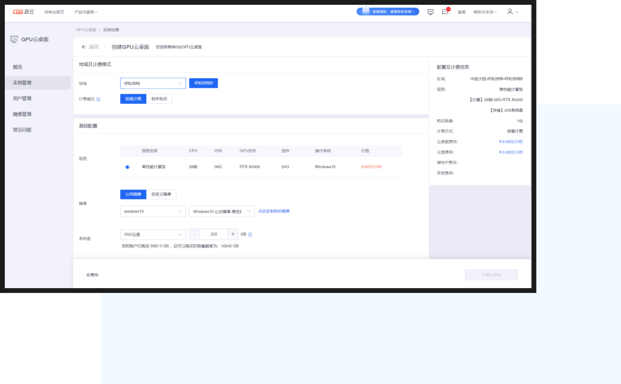Image resolution: width=621 pixels, height=384 pixels.
Task: Go to 镜像管理 in sidebar
Action: pyautogui.click(x=22, y=114)
